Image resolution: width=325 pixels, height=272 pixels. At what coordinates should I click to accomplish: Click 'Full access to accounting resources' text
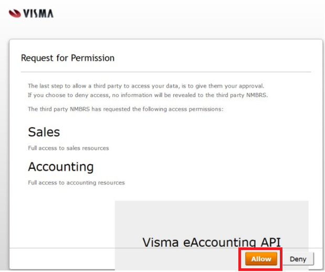pos(76,182)
